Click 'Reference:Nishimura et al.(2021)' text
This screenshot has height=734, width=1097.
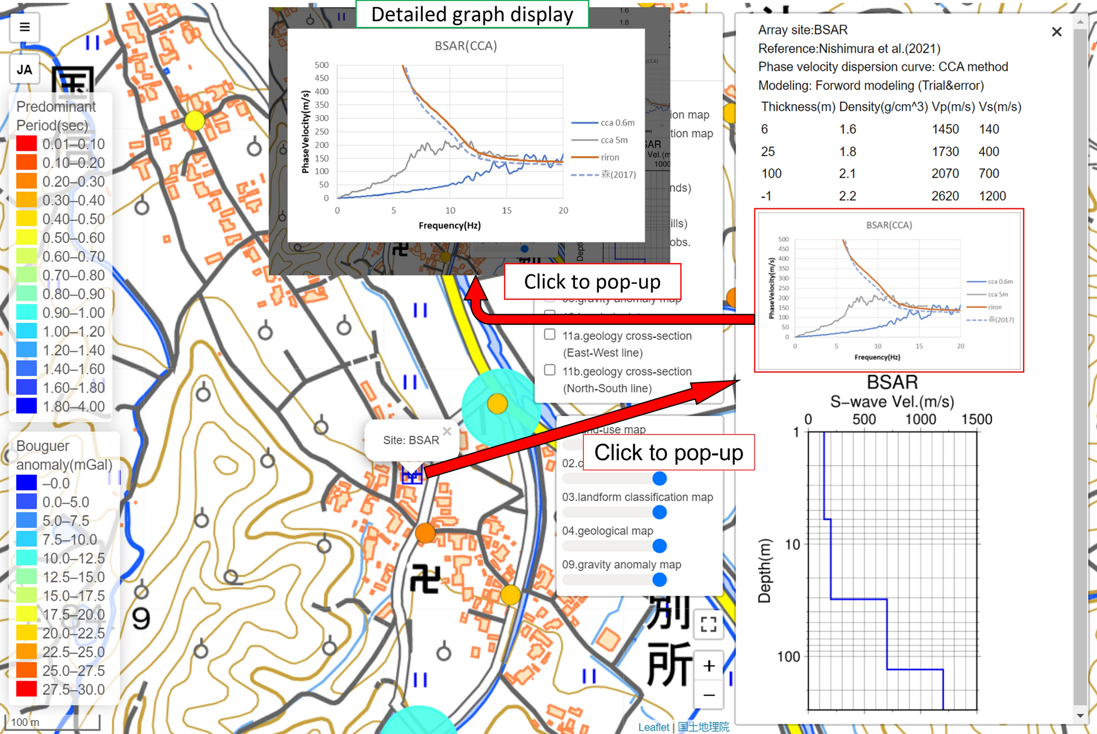pos(849,49)
